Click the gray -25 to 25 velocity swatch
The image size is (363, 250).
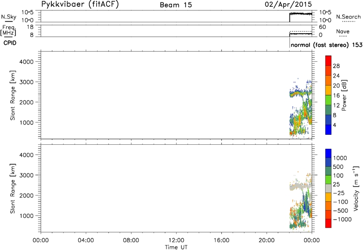(328, 188)
